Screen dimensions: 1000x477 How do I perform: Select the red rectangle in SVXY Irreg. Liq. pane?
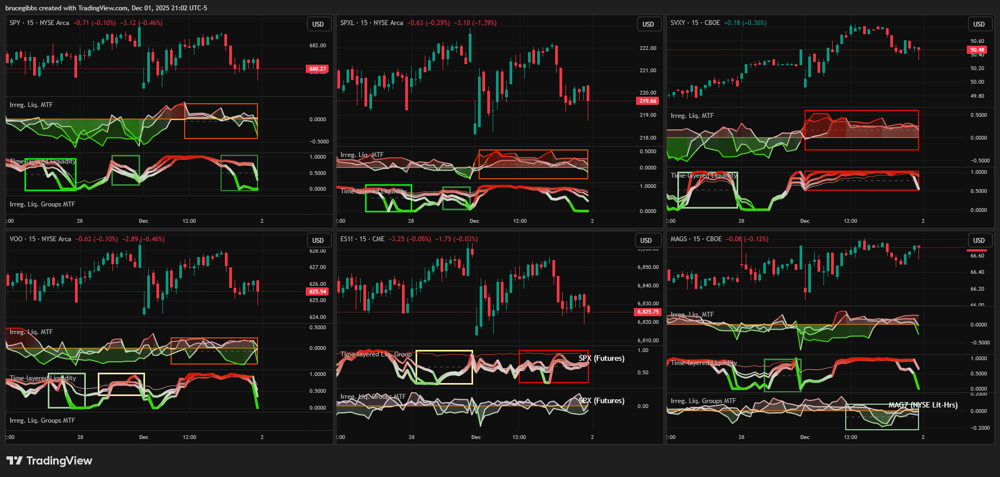861,111
